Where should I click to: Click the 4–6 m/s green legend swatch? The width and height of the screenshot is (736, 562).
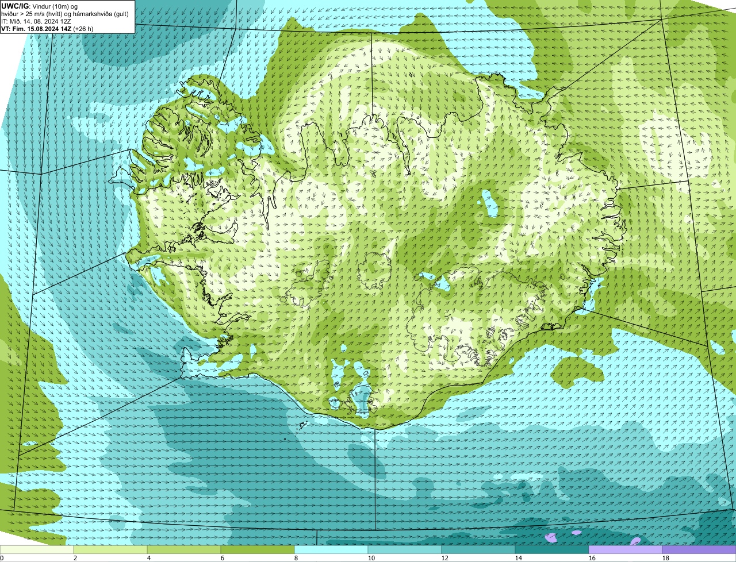(184, 550)
